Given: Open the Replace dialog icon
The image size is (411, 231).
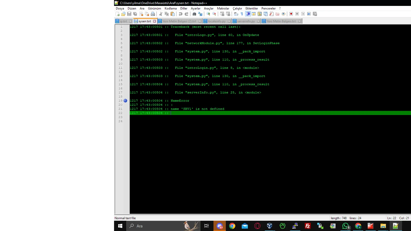Looking at the screenshot, I should pyautogui.click(x=200, y=14).
